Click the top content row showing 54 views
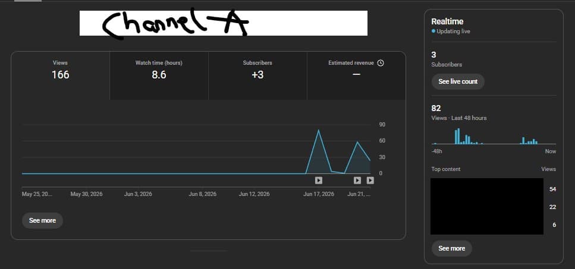 (493, 189)
